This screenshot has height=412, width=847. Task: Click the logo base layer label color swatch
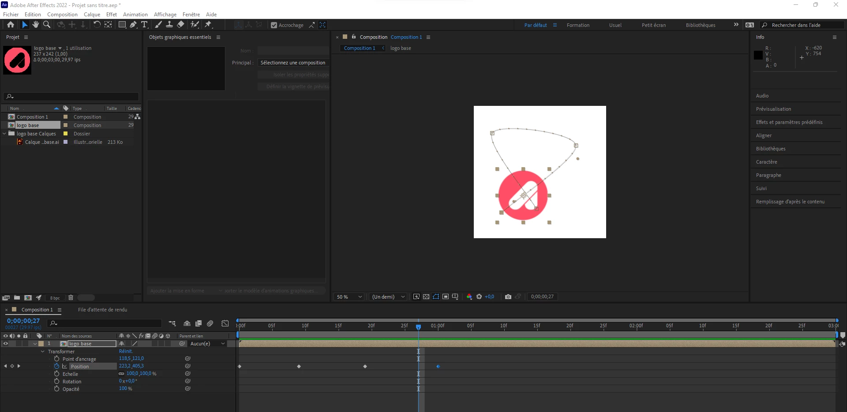click(41, 344)
